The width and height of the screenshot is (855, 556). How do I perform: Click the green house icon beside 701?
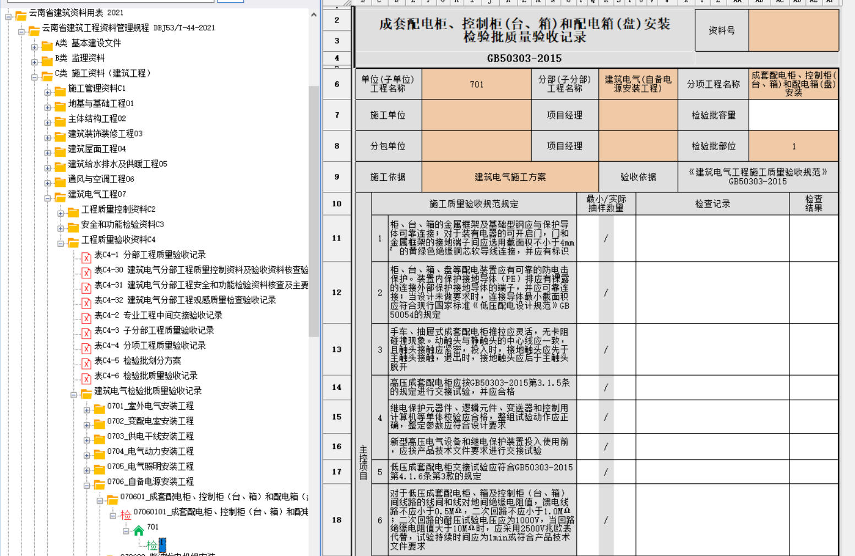(x=139, y=530)
